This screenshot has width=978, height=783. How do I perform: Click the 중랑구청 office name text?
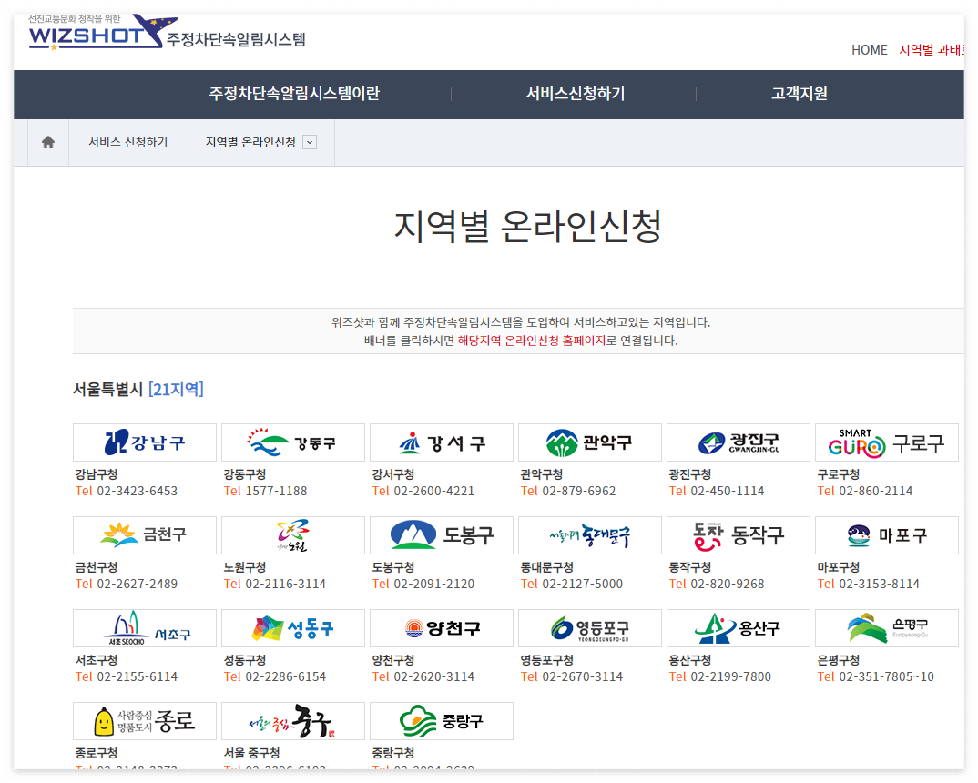393,753
